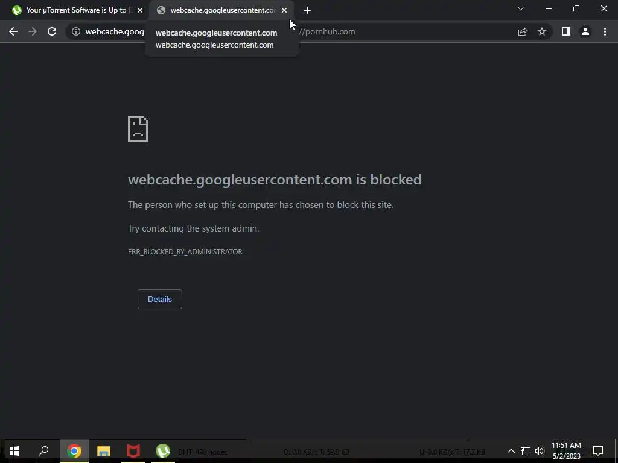Viewport: 618px width, 463px height.
Task: Open the Chrome profile menu
Action: click(585, 31)
